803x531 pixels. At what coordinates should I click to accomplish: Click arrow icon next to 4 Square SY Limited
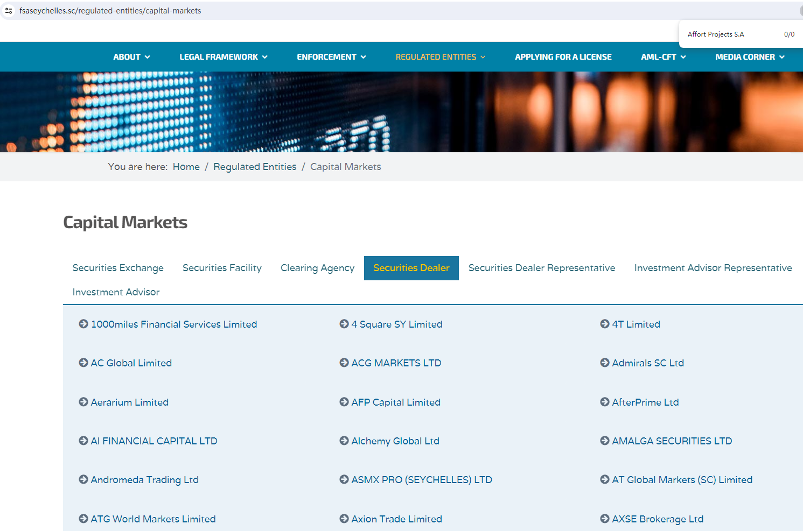click(344, 324)
